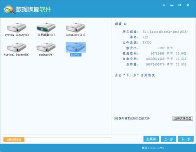This screenshot has height=152, width=196.
Task: Click the orange scan progress button
Action: [x=14, y=139]
